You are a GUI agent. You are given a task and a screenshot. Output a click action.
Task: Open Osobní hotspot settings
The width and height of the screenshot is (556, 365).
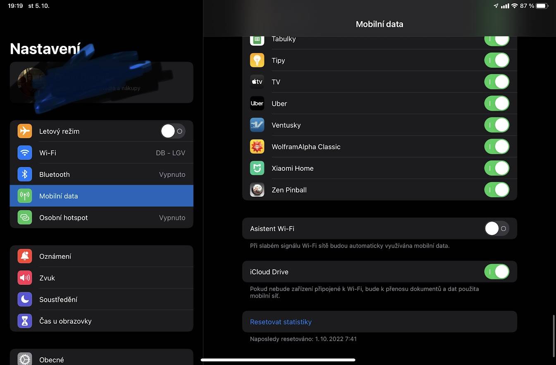[x=101, y=217]
